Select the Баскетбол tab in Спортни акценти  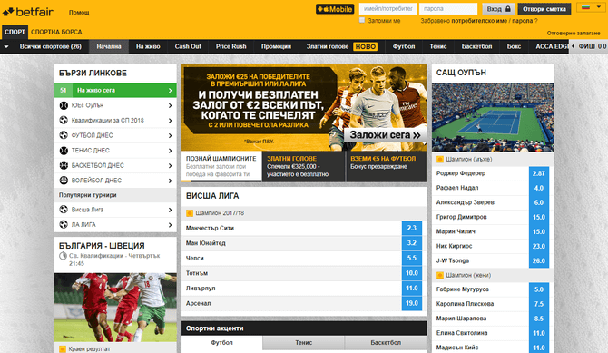386,343
